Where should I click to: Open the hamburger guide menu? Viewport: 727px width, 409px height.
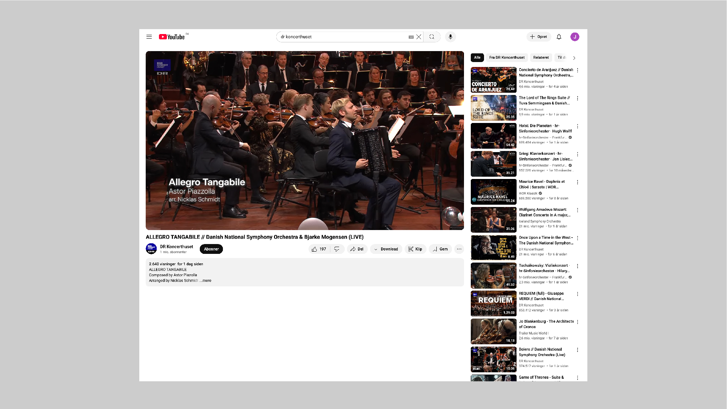[x=149, y=37]
